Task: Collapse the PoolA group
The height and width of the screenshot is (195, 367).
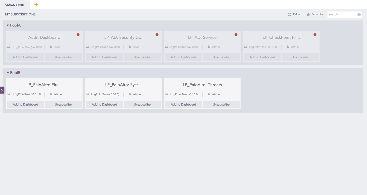Action: coord(8,25)
